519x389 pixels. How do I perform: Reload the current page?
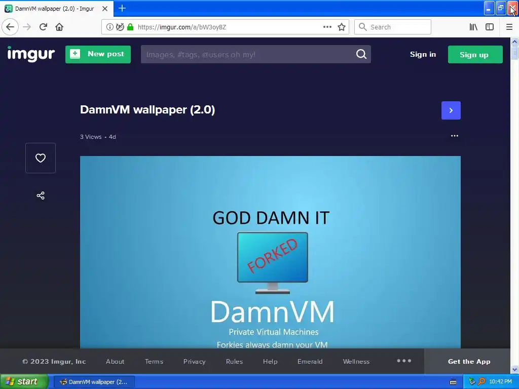tap(43, 27)
